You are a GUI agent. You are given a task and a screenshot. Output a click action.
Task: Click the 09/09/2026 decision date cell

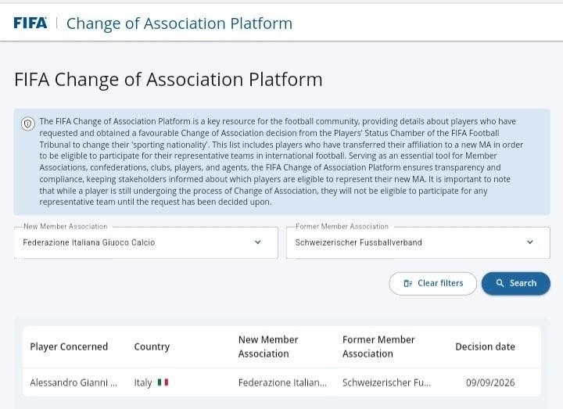[x=490, y=382]
